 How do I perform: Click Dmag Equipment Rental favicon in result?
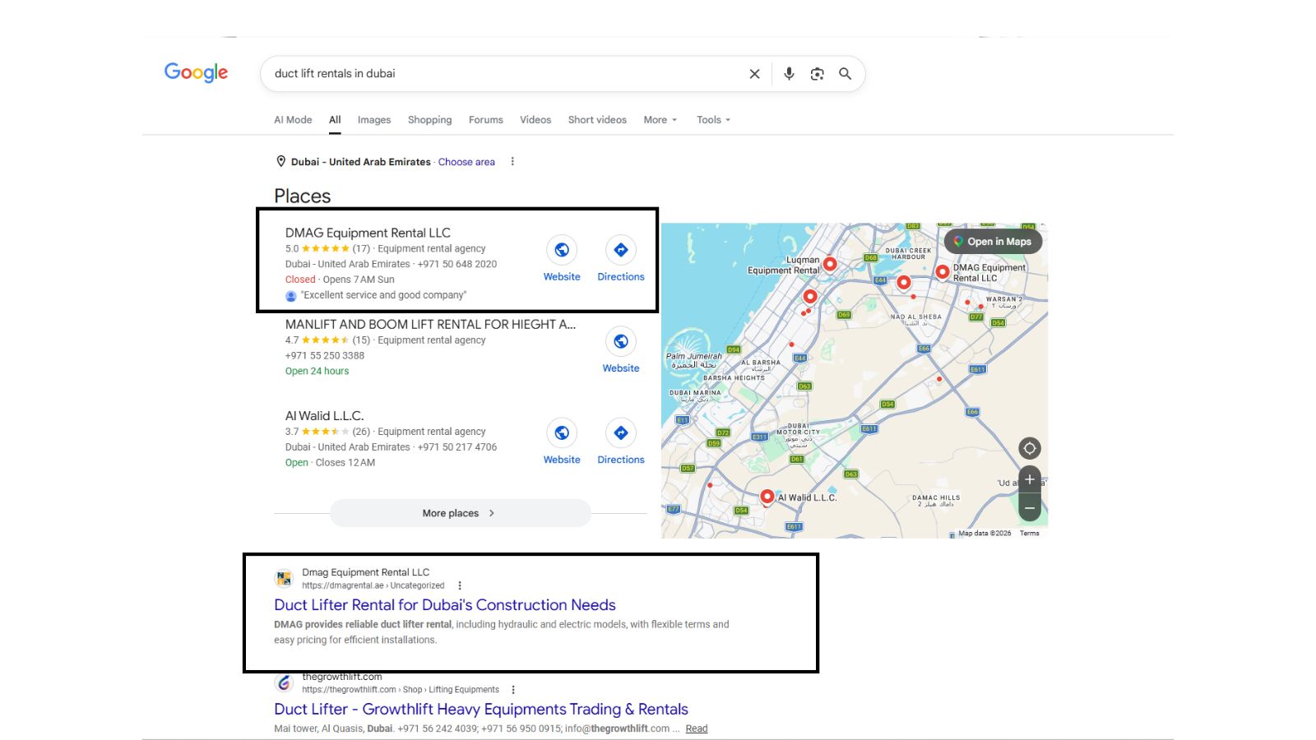coord(284,579)
